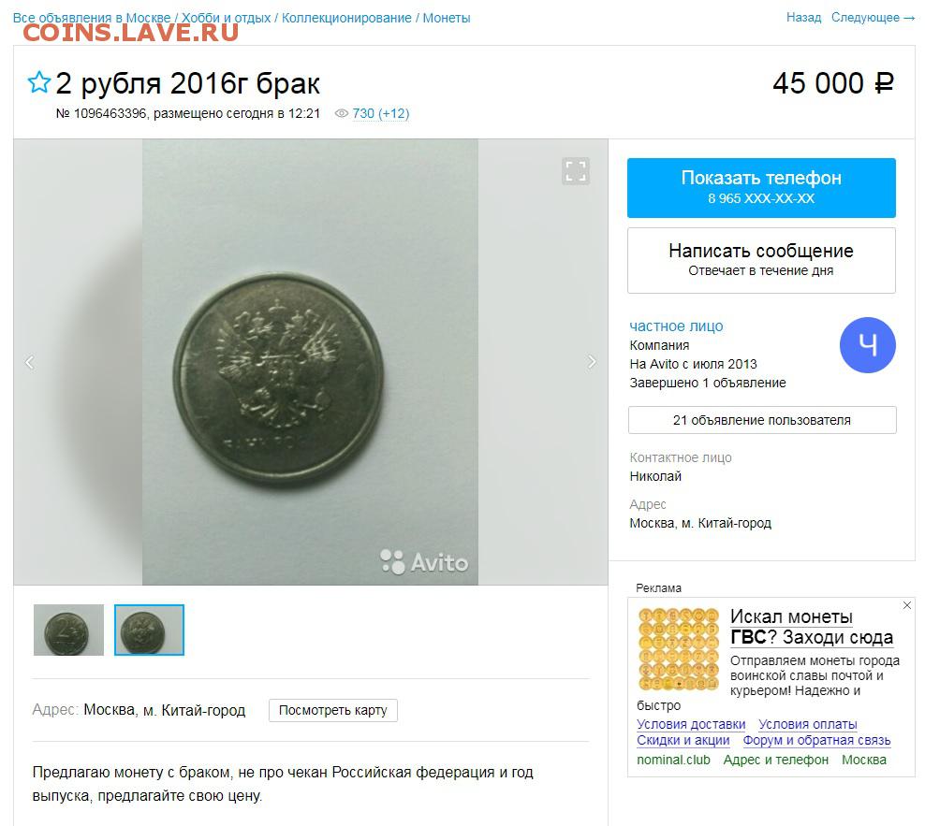Open the map with Посмотреть карту
The width and height of the screenshot is (925, 826).
[332, 710]
